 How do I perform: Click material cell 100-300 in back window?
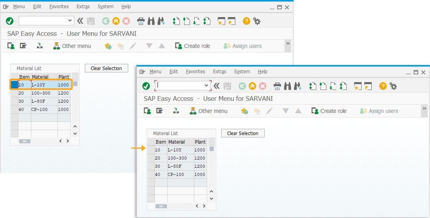click(x=44, y=93)
